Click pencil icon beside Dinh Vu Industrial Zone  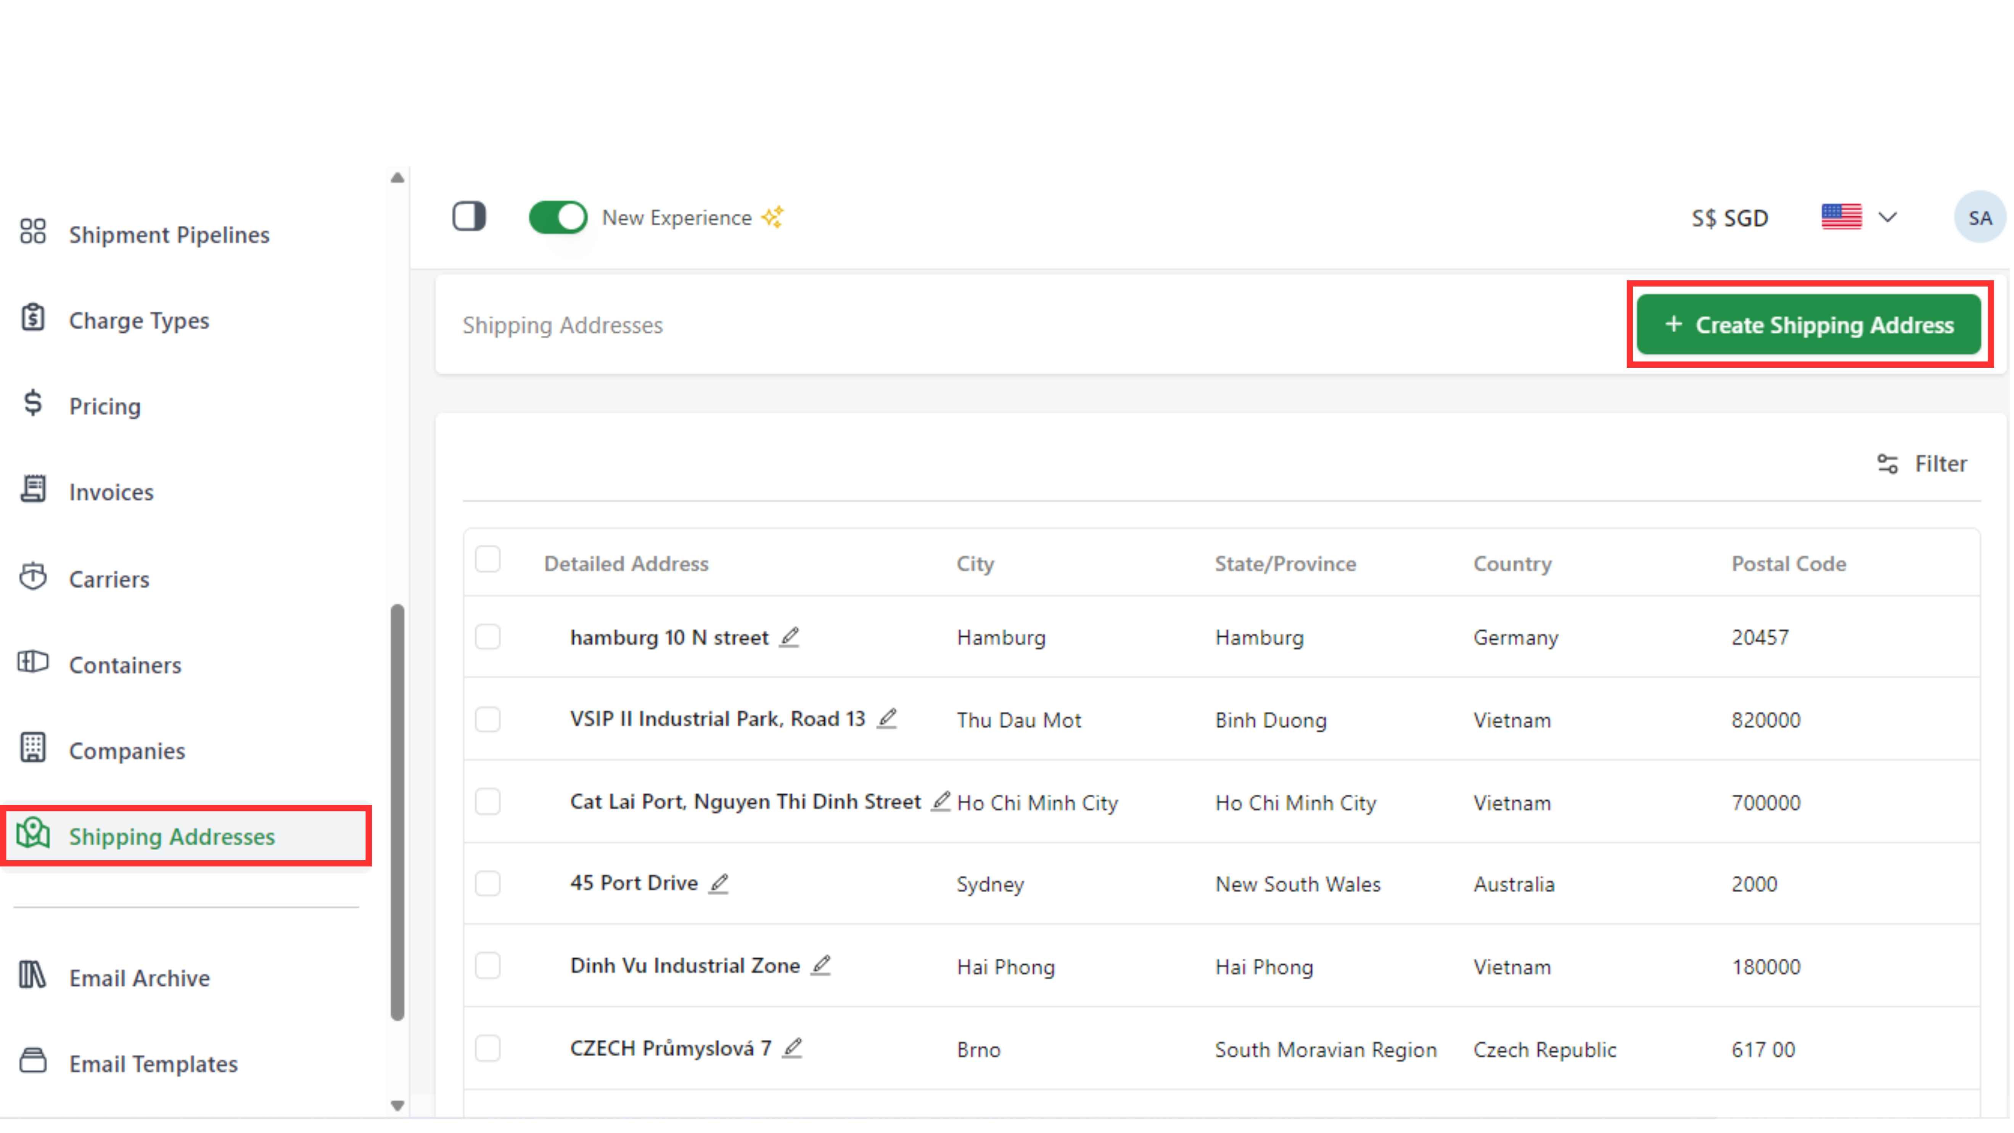click(820, 966)
